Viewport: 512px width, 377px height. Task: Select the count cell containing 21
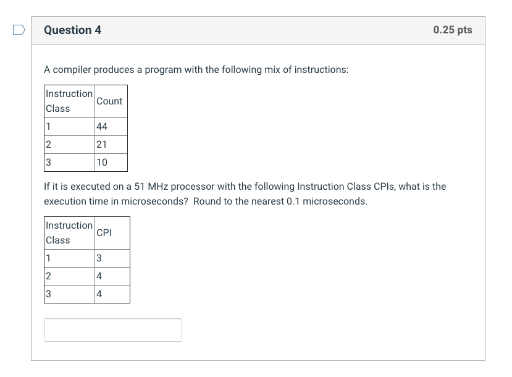click(111, 145)
